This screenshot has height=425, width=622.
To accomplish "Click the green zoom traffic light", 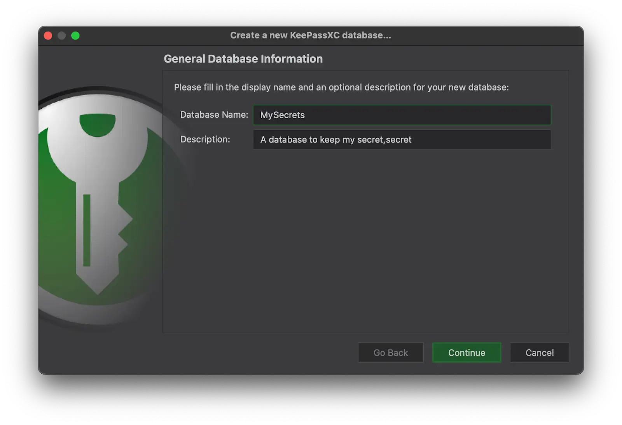I will click(75, 35).
